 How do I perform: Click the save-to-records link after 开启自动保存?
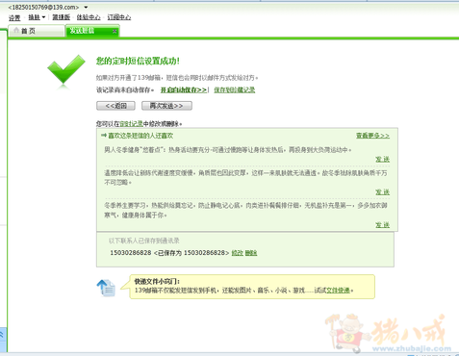point(235,90)
